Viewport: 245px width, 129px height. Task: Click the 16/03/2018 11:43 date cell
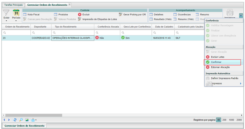[163, 38]
